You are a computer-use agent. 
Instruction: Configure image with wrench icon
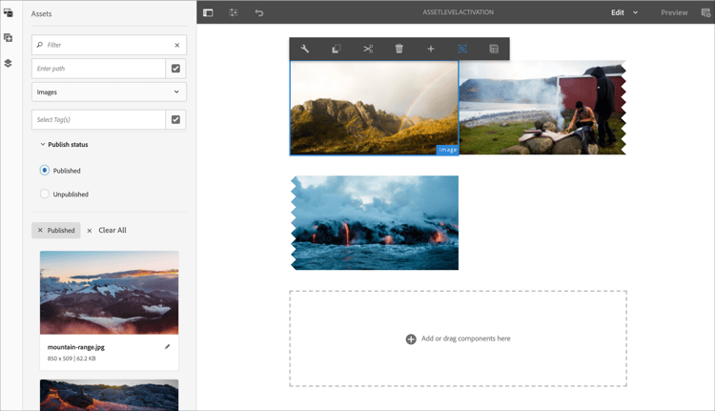click(305, 49)
